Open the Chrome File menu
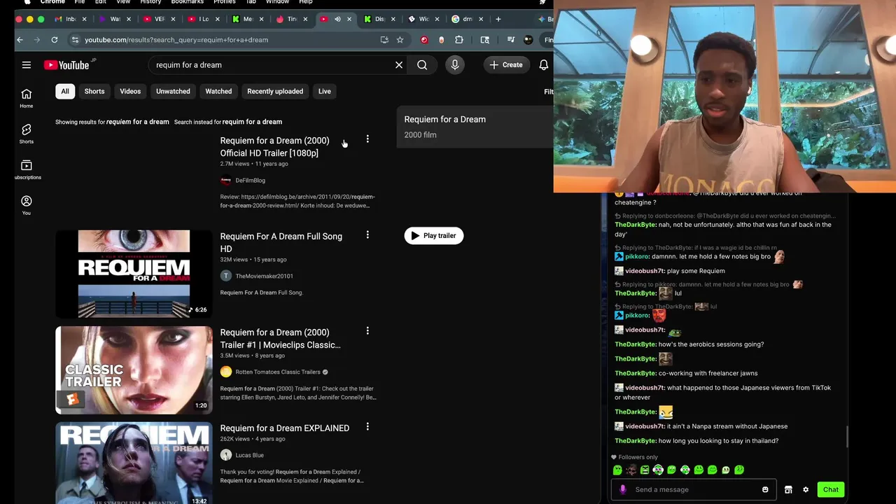This screenshot has width=896, height=504. tap(80, 2)
